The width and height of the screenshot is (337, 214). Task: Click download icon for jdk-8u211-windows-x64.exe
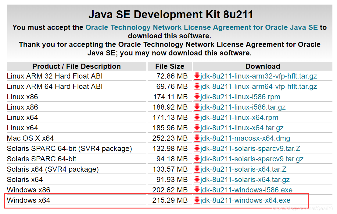[x=197, y=200]
